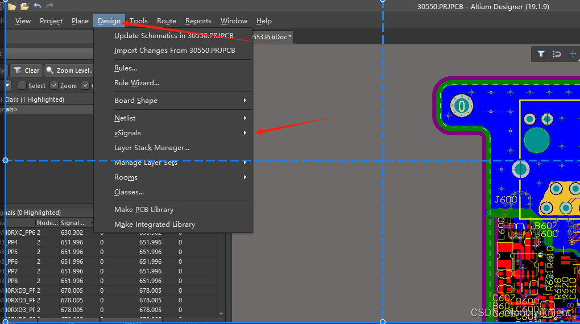Screen dimensions: 580x324
Task: Choose Make PCB Library
Action: coord(173,210)
